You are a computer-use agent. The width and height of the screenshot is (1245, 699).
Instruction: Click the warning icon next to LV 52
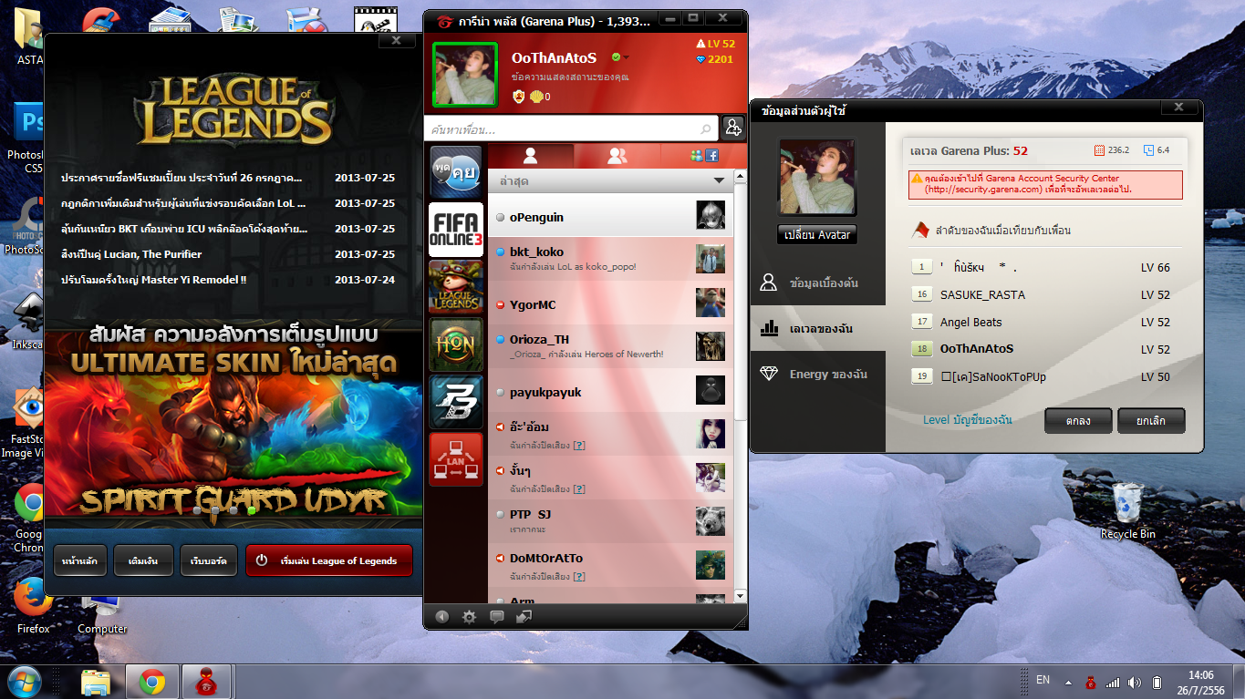click(700, 44)
